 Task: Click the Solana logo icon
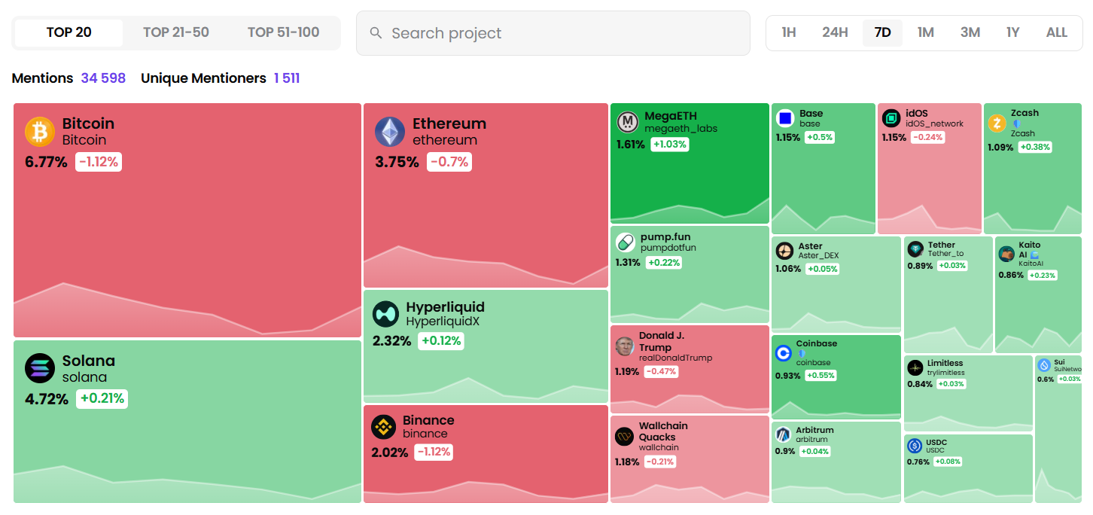pyautogui.click(x=40, y=369)
